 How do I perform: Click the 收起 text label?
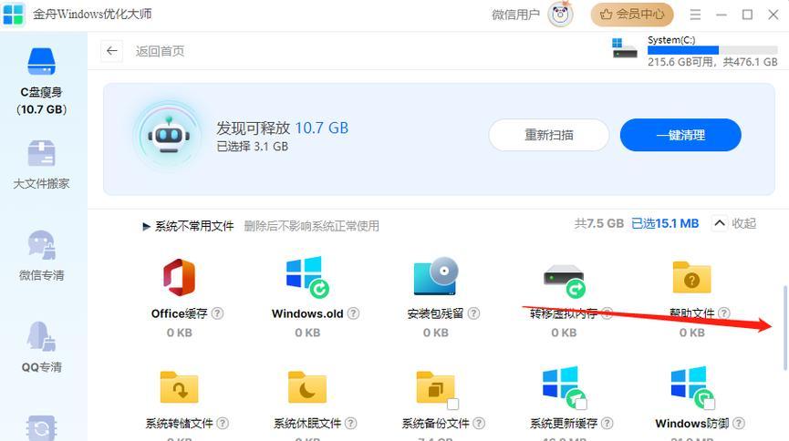pyautogui.click(x=743, y=222)
